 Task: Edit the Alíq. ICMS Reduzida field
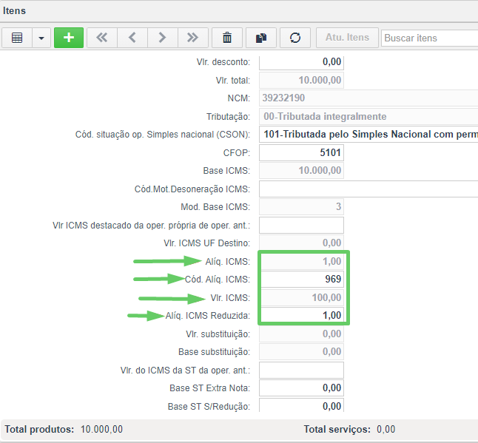tap(302, 315)
